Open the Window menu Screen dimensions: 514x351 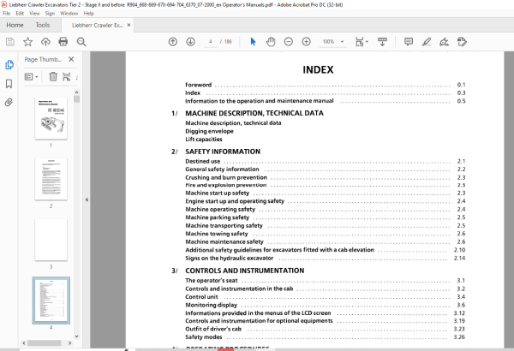tap(69, 14)
